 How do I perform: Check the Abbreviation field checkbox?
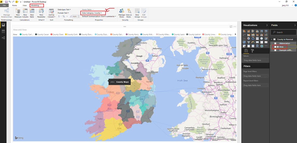click(275, 43)
